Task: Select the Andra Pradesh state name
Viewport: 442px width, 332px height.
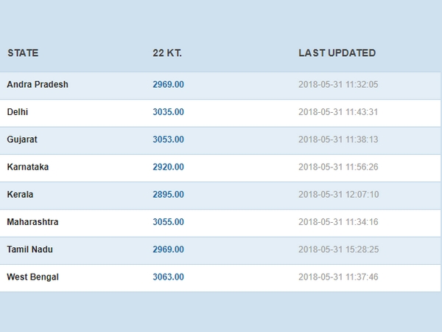Action: pyautogui.click(x=38, y=85)
